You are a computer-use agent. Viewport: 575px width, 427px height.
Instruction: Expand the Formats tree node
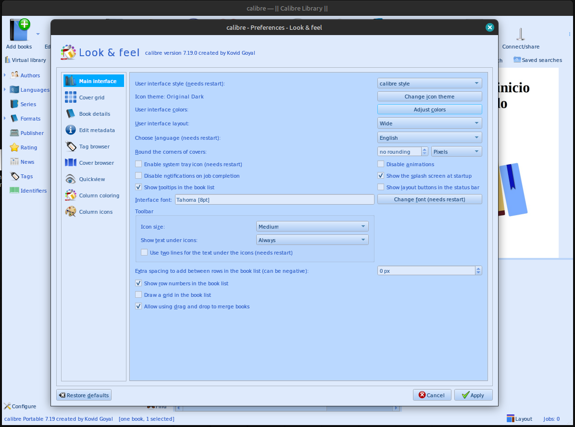tap(5, 118)
